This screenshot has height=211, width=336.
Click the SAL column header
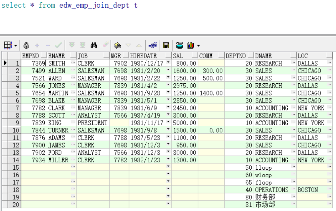click(x=185, y=56)
